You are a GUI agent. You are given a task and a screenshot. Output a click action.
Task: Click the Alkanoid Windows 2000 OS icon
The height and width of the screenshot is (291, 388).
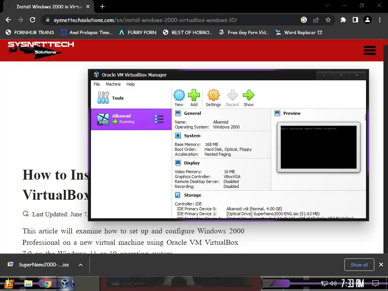tap(103, 119)
